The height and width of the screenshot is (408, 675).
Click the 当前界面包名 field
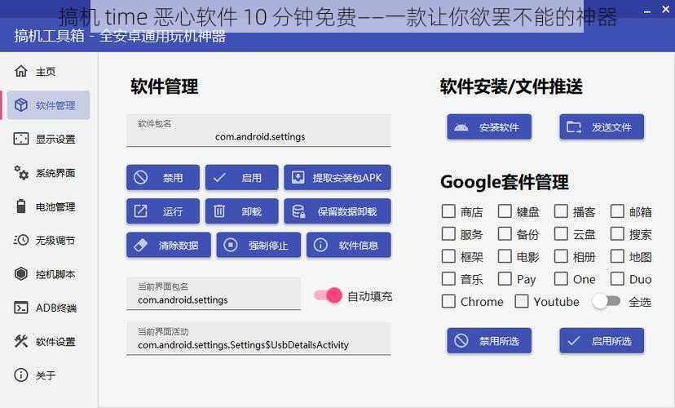214,294
